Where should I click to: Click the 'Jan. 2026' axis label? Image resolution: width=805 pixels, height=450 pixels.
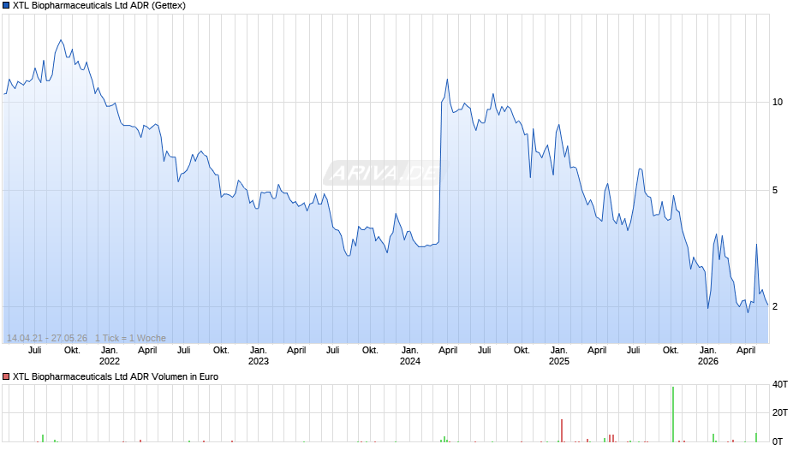[x=708, y=356]
